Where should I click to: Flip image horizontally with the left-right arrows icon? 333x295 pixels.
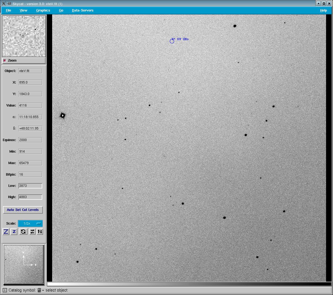point(32,232)
